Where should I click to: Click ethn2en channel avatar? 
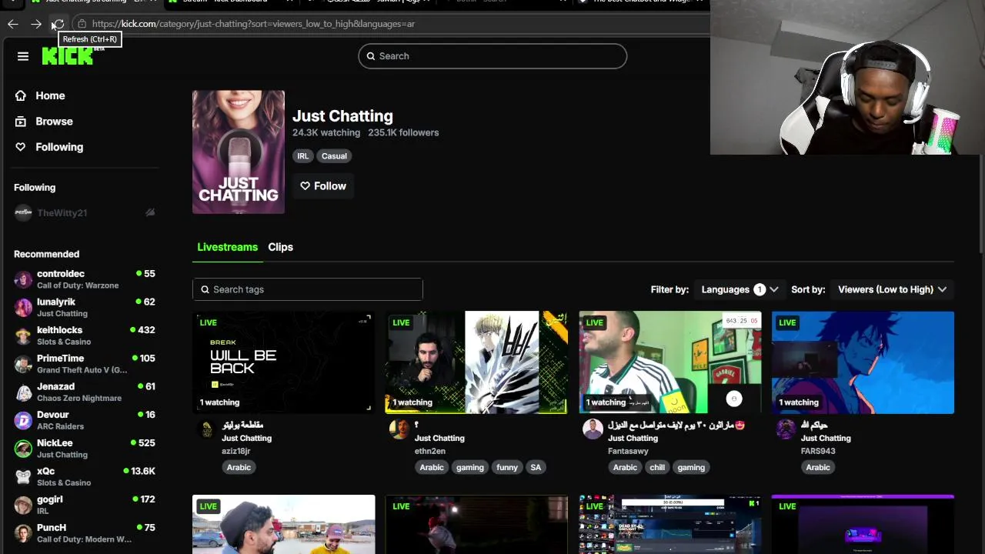pos(399,429)
